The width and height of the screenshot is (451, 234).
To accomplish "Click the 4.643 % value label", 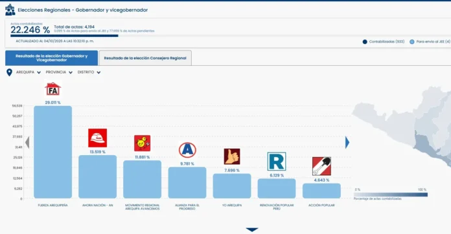I will 321,180.
